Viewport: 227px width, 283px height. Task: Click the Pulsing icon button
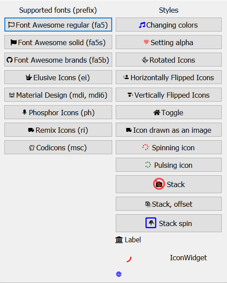pos(168,165)
